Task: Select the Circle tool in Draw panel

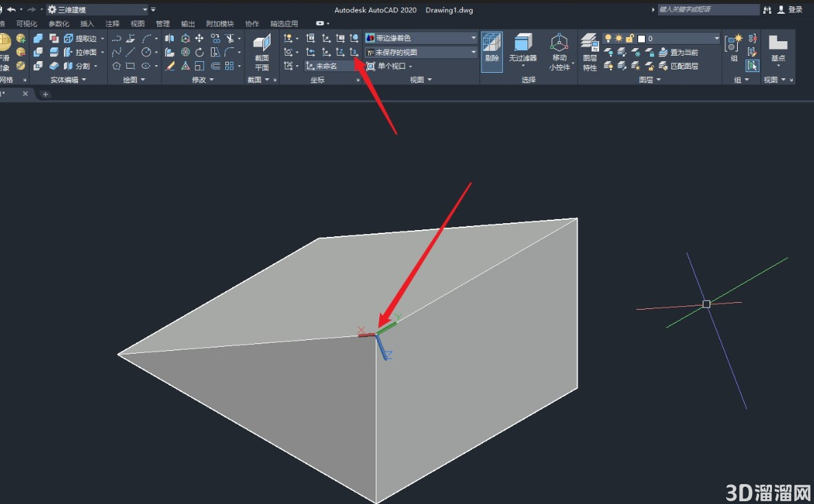Action: (x=146, y=52)
